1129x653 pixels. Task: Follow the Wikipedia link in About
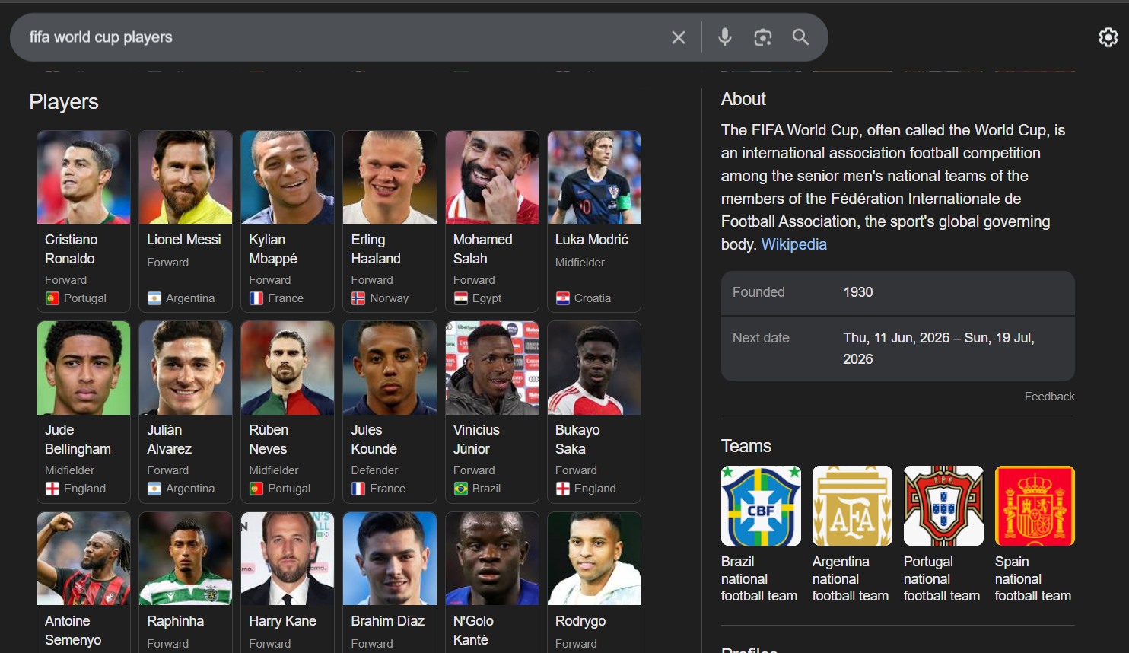(793, 244)
